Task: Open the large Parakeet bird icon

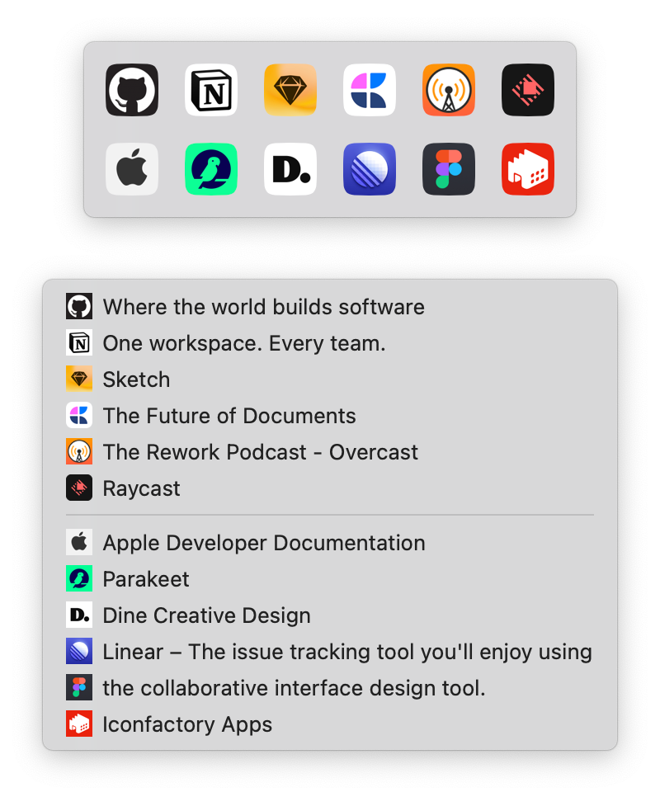Action: pyautogui.click(x=211, y=169)
